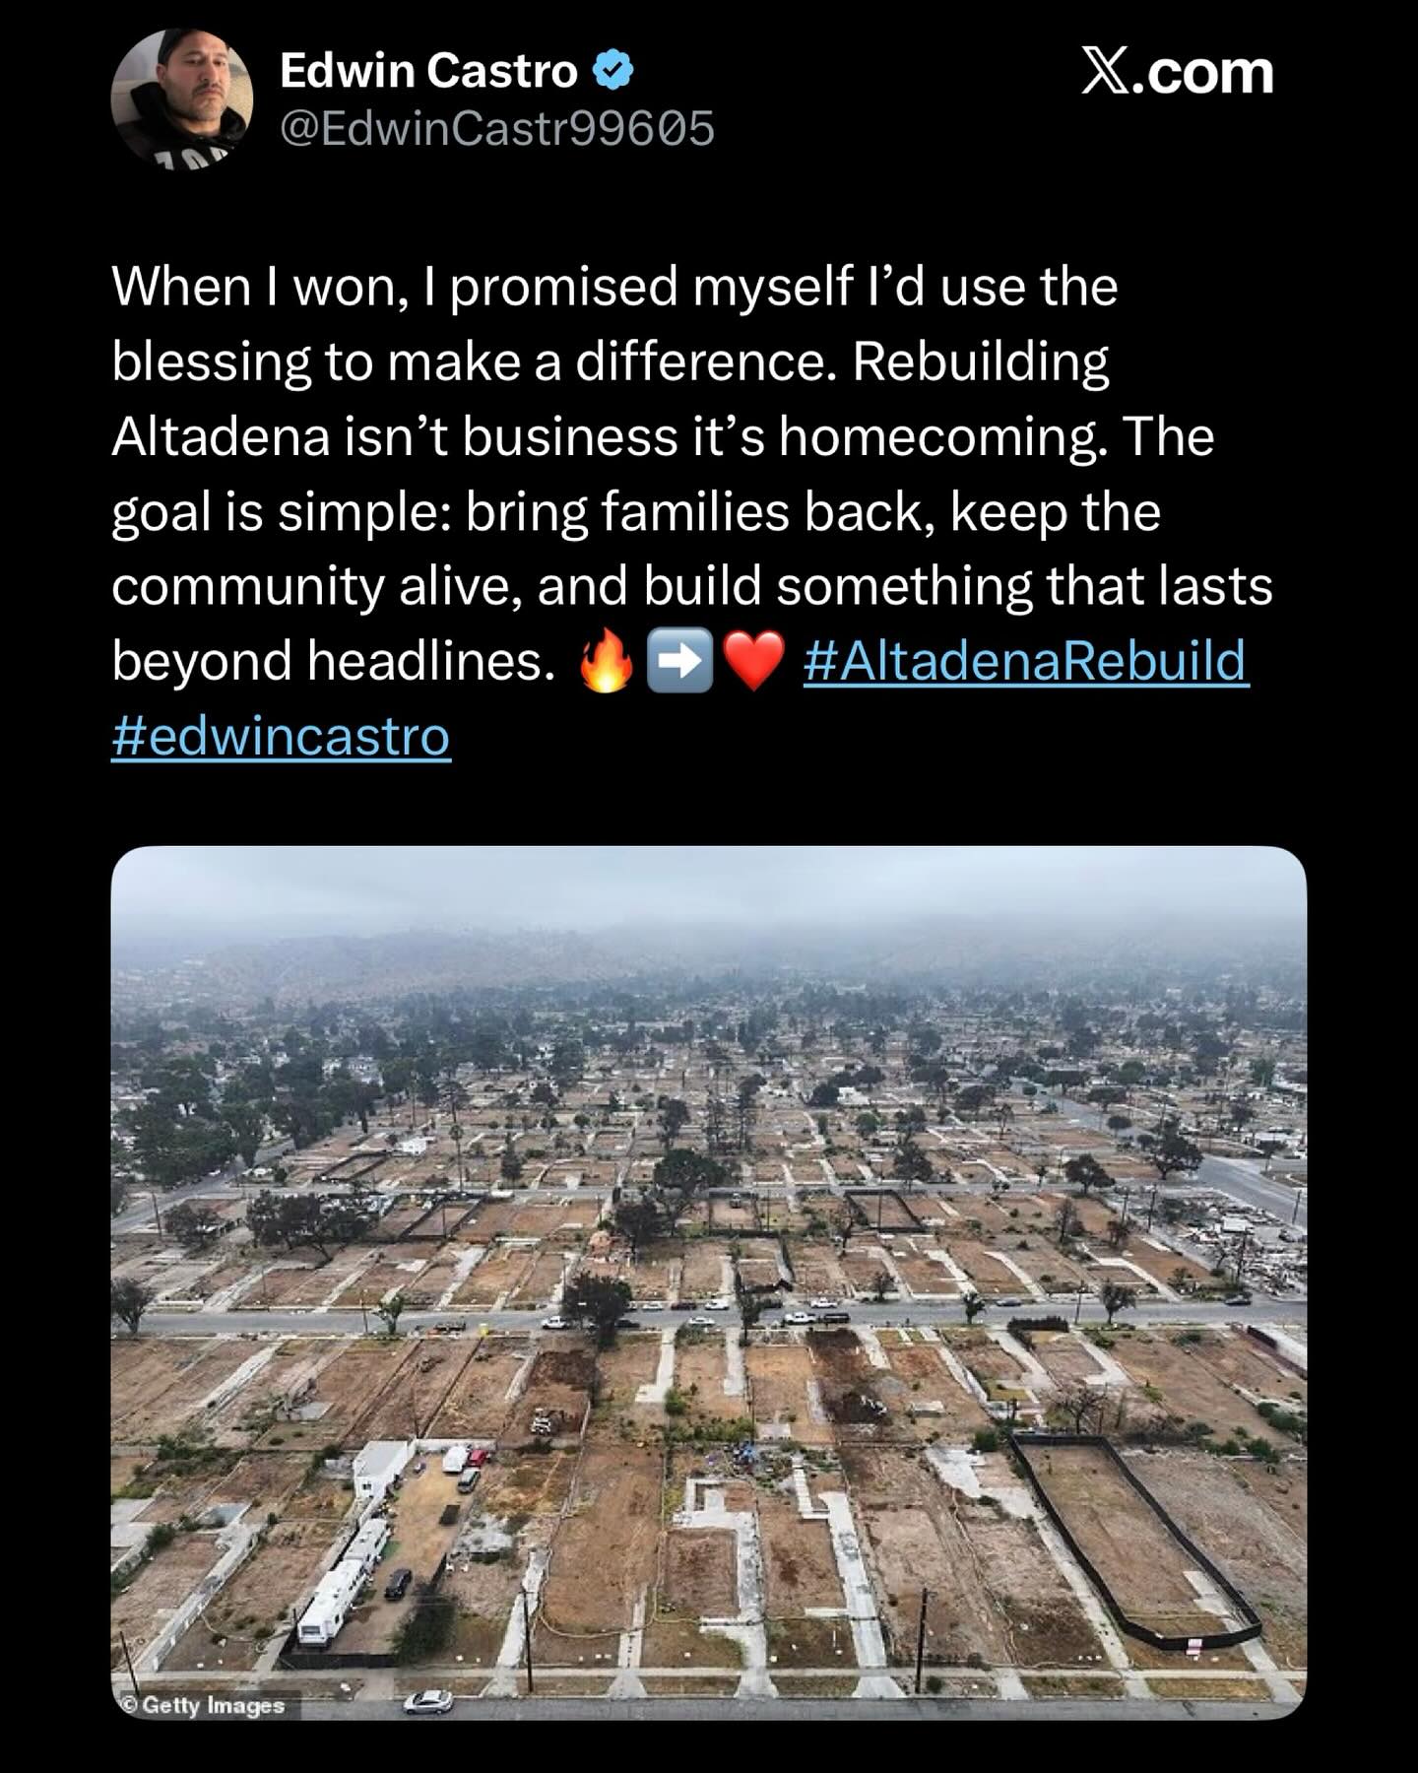Open Edwin Castro's profile avatar photo
Screen dimensions: 1418x1773
[x=182, y=98]
